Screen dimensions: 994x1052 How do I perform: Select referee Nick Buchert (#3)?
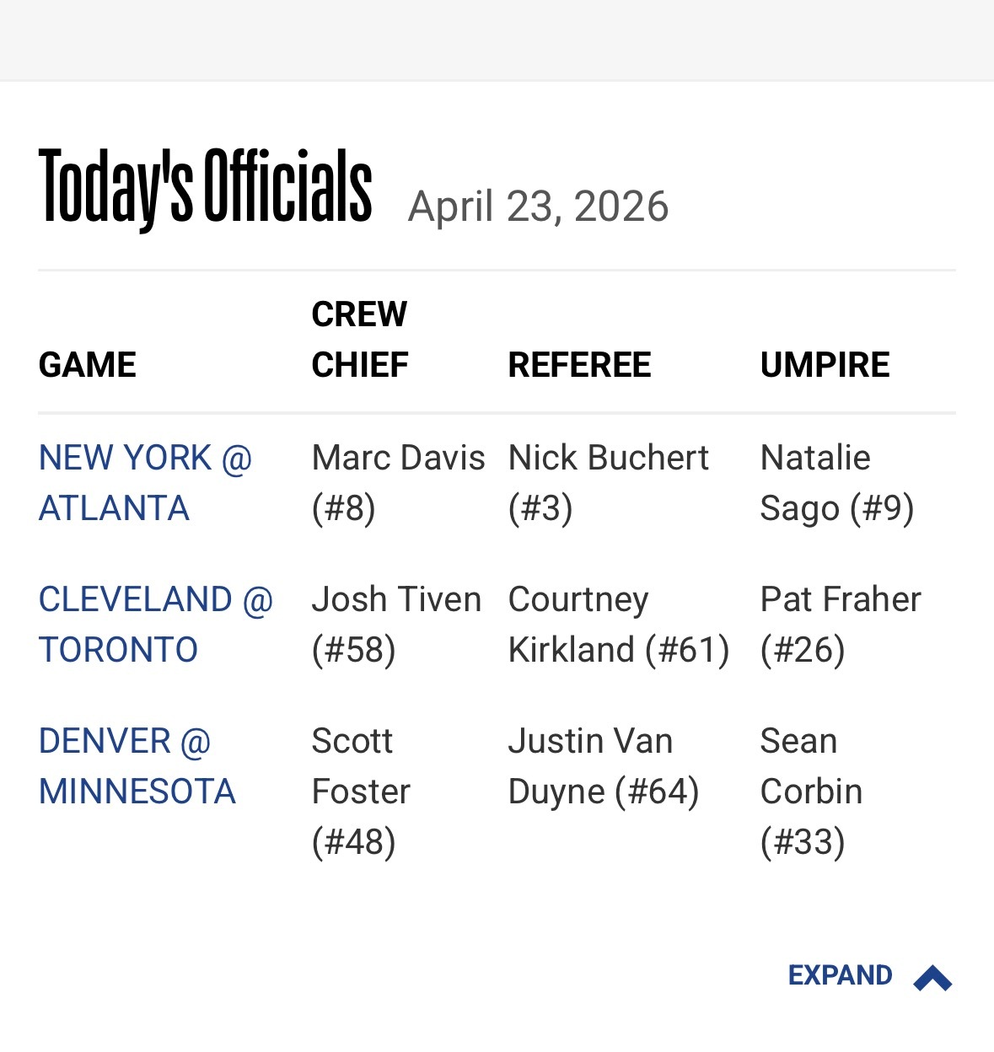608,483
